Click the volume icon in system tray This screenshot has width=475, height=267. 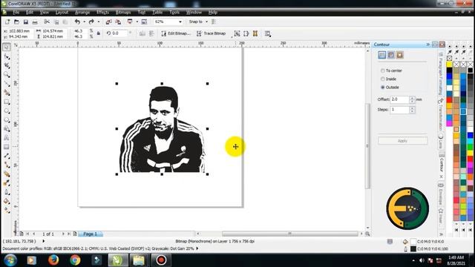[x=422, y=260]
